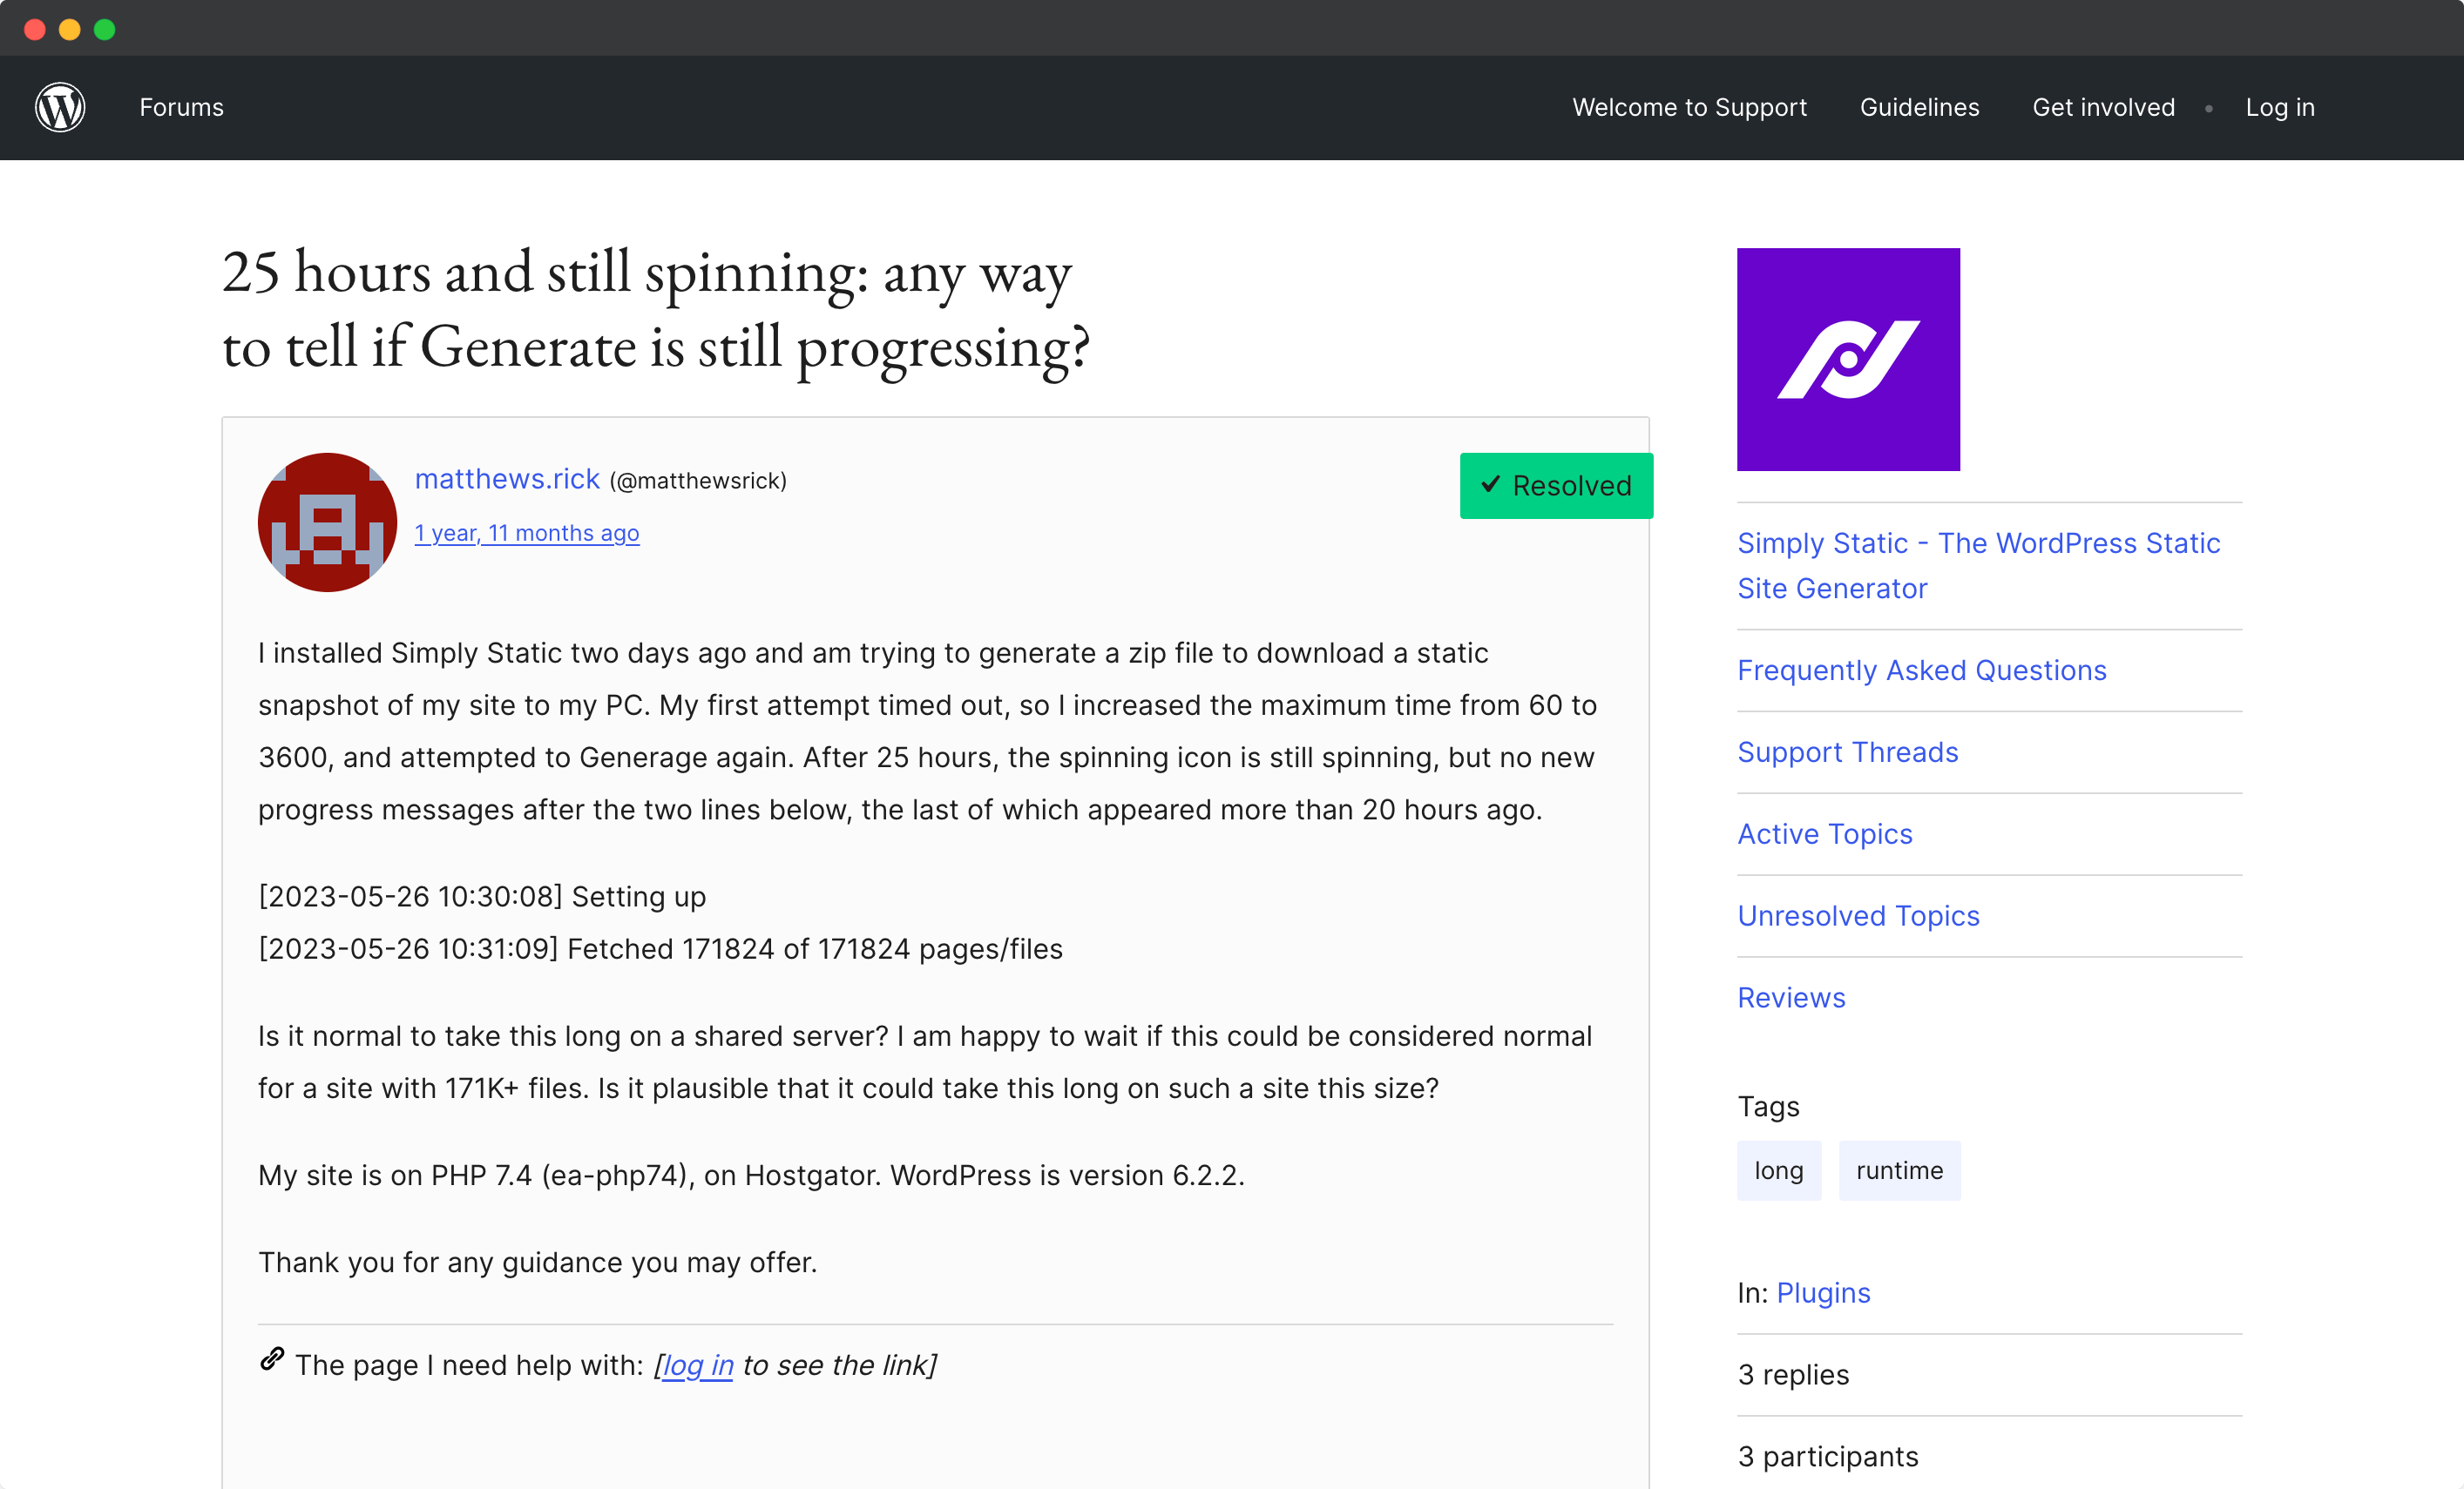This screenshot has height=1489, width=2464.
Task: Click the Fetched 171824 pages/files log line
Action: 660,948
